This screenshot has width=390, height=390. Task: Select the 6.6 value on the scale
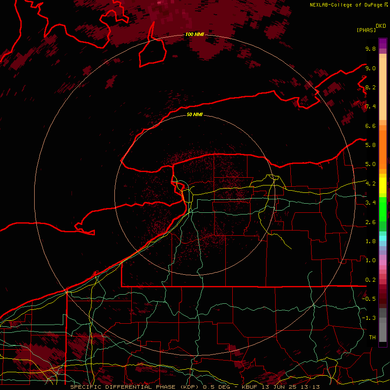coord(370,126)
